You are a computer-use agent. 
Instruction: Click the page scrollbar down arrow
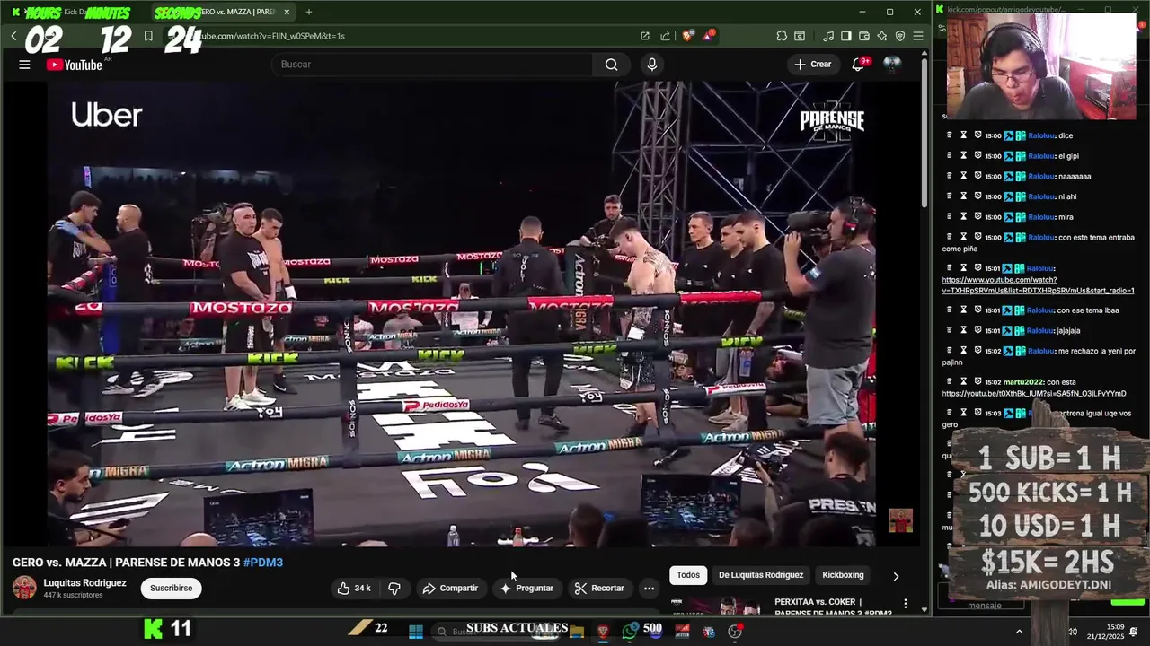(x=924, y=610)
